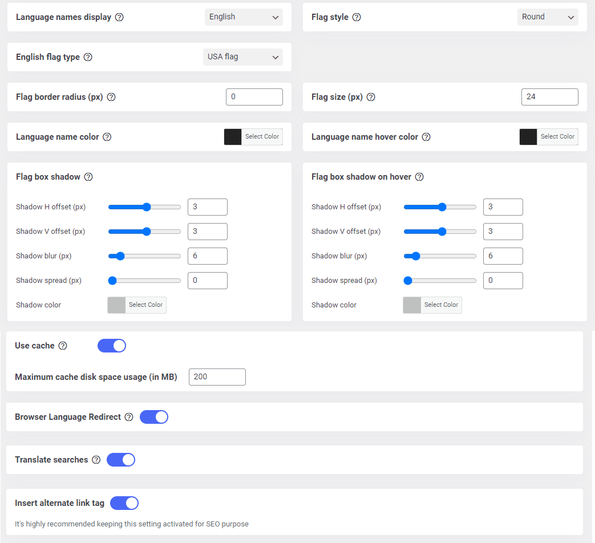The image size is (595, 543).
Task: Open Language names display dropdown set to English
Action: (x=244, y=17)
